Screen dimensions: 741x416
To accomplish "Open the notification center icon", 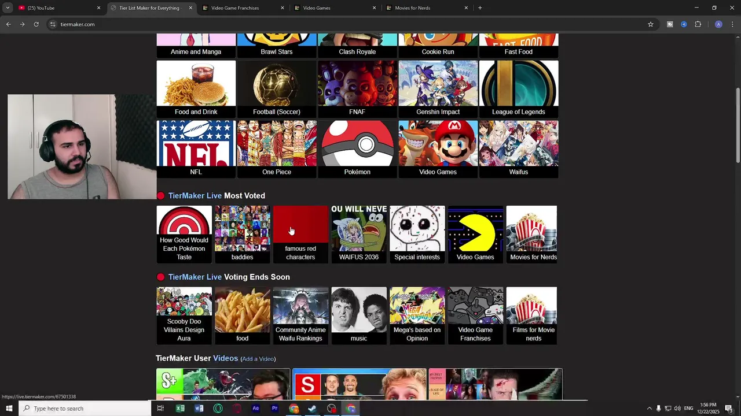I will tap(729, 408).
